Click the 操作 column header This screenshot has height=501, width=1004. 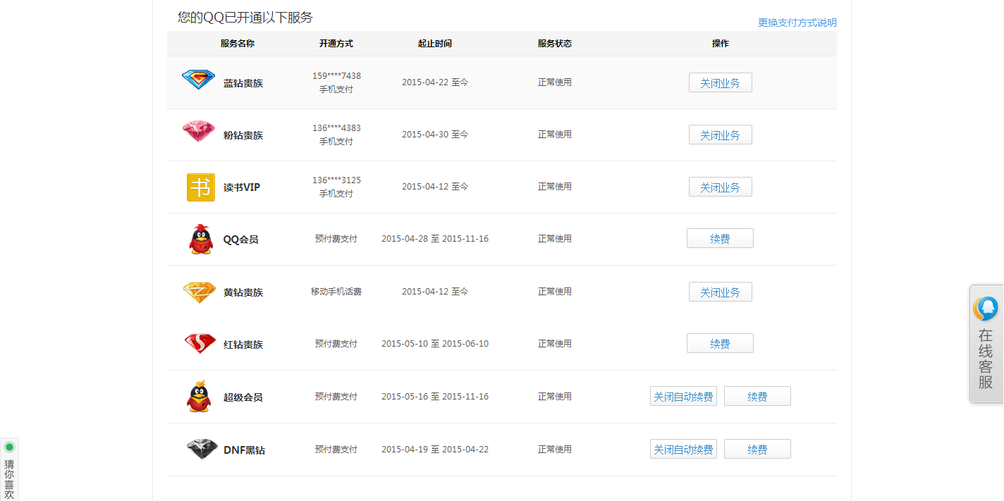721,44
